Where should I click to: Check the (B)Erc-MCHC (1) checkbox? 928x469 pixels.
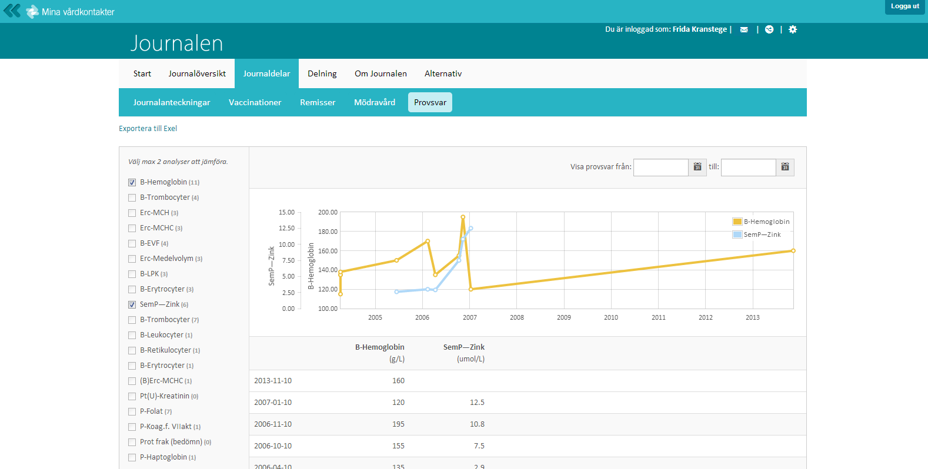point(132,381)
